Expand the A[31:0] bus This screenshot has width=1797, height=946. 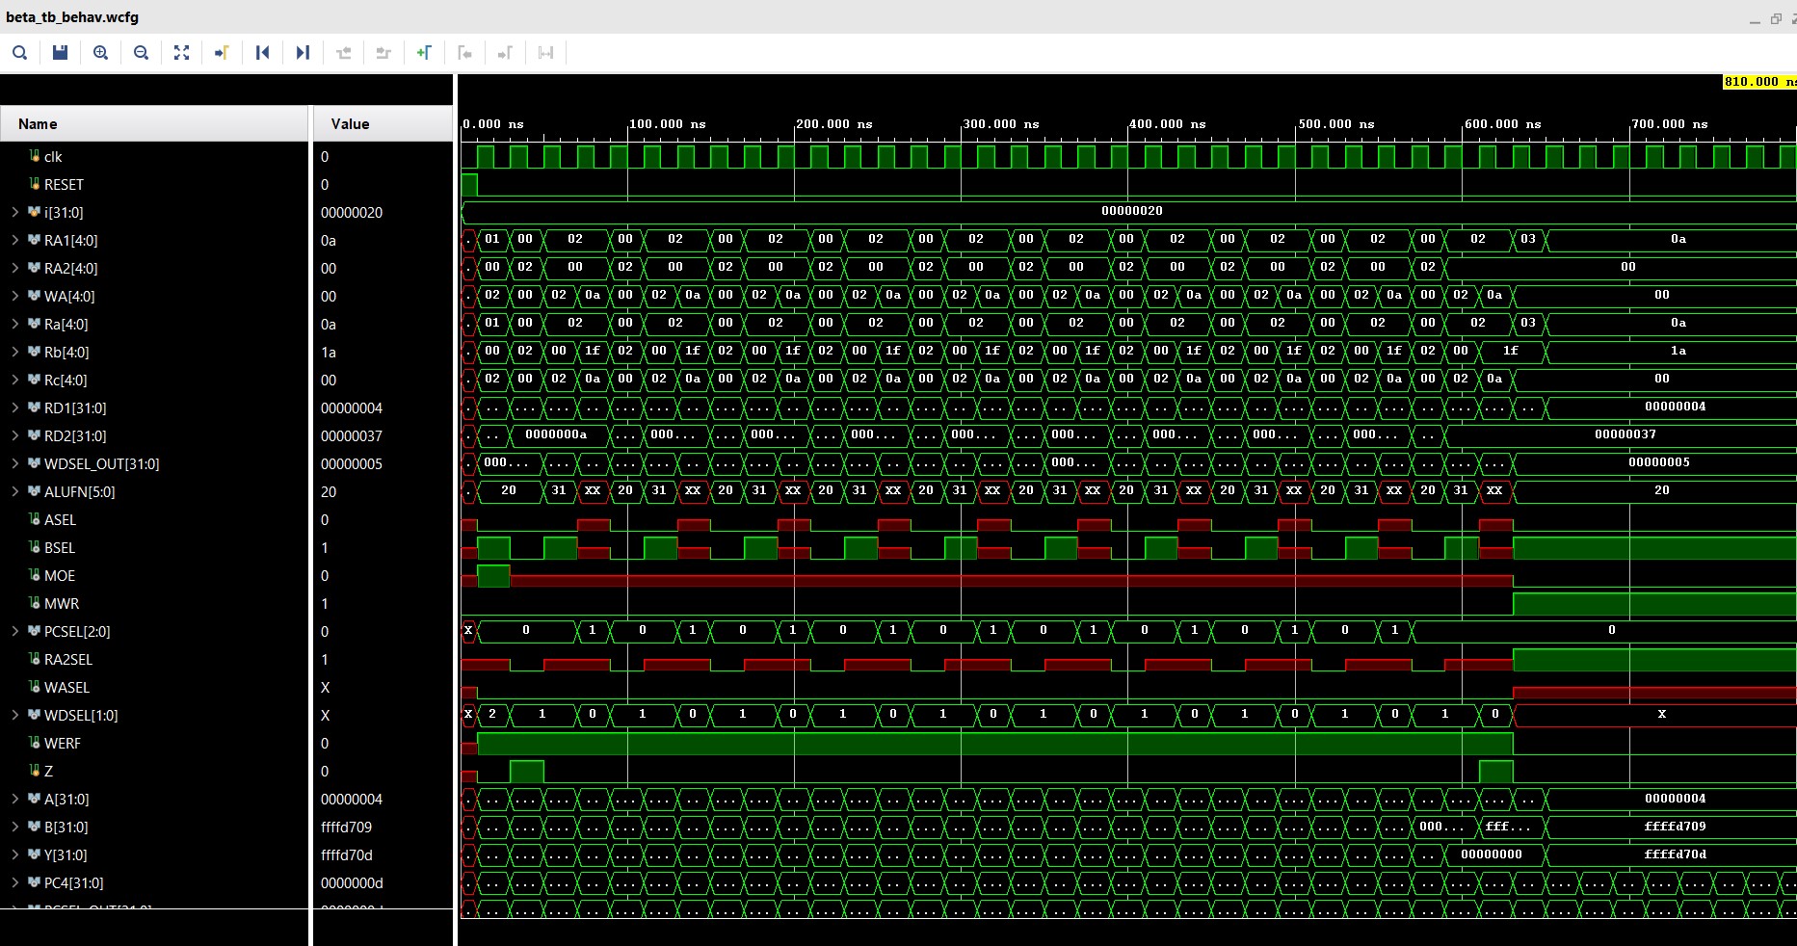[x=14, y=799]
